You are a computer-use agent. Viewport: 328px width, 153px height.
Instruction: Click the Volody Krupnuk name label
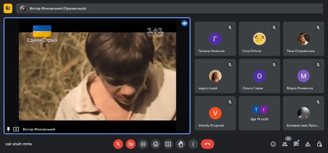click(x=211, y=126)
